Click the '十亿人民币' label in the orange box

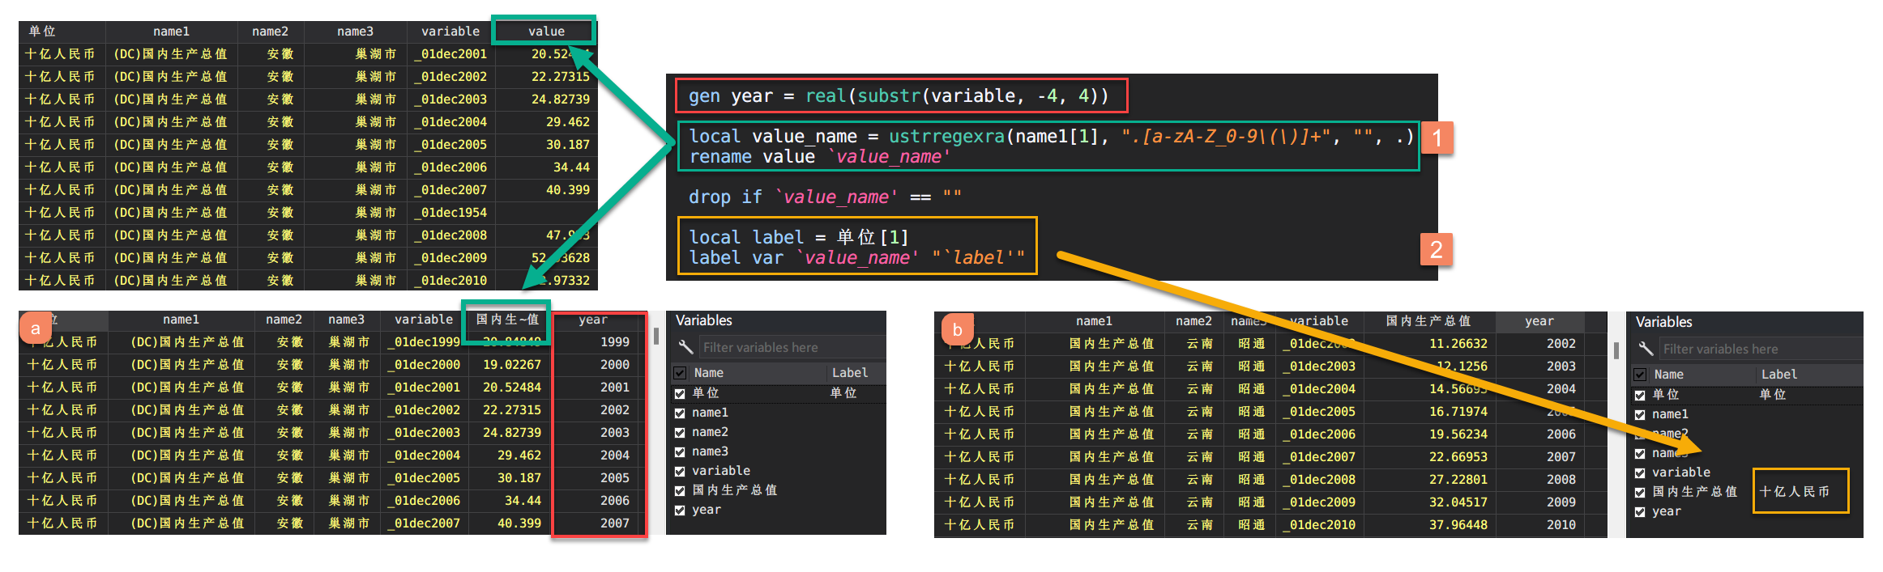coord(1794,492)
